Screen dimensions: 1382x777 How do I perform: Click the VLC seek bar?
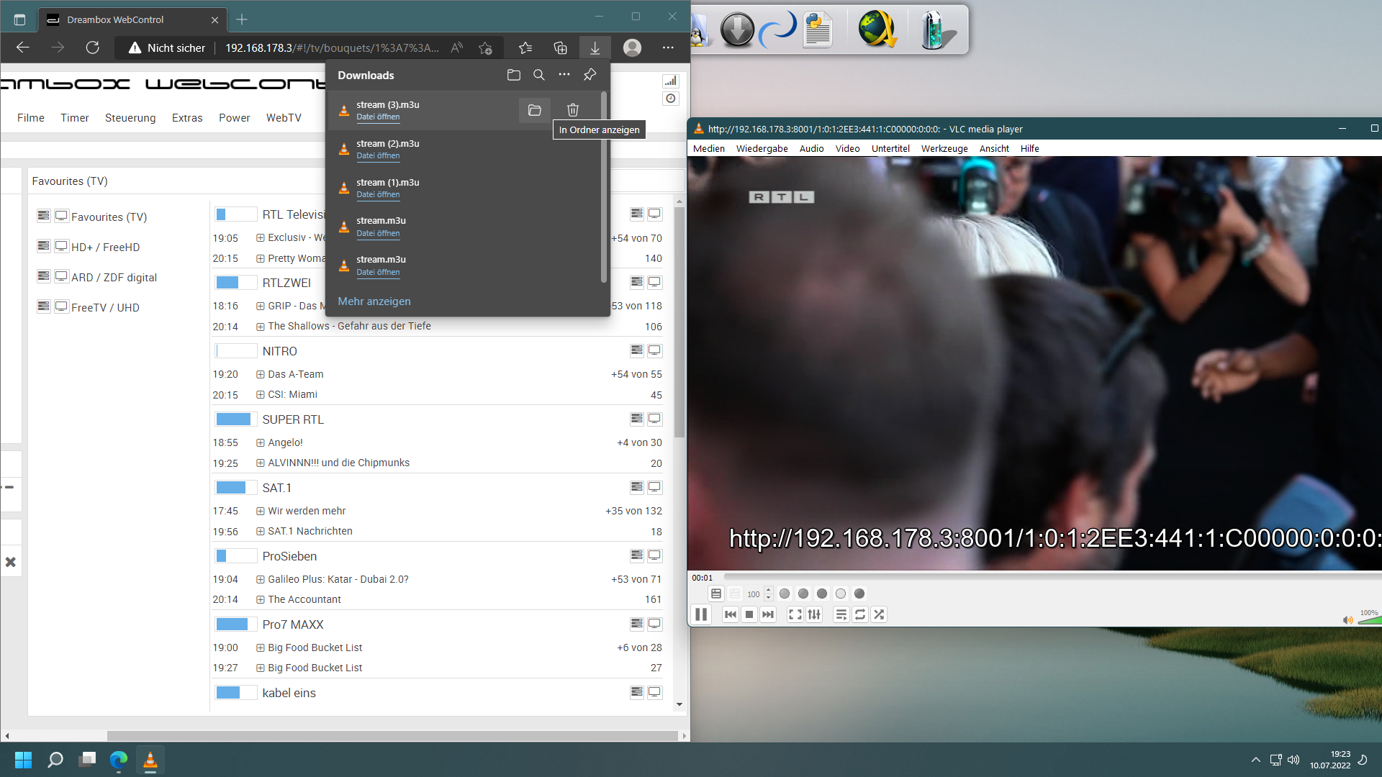(x=1052, y=577)
